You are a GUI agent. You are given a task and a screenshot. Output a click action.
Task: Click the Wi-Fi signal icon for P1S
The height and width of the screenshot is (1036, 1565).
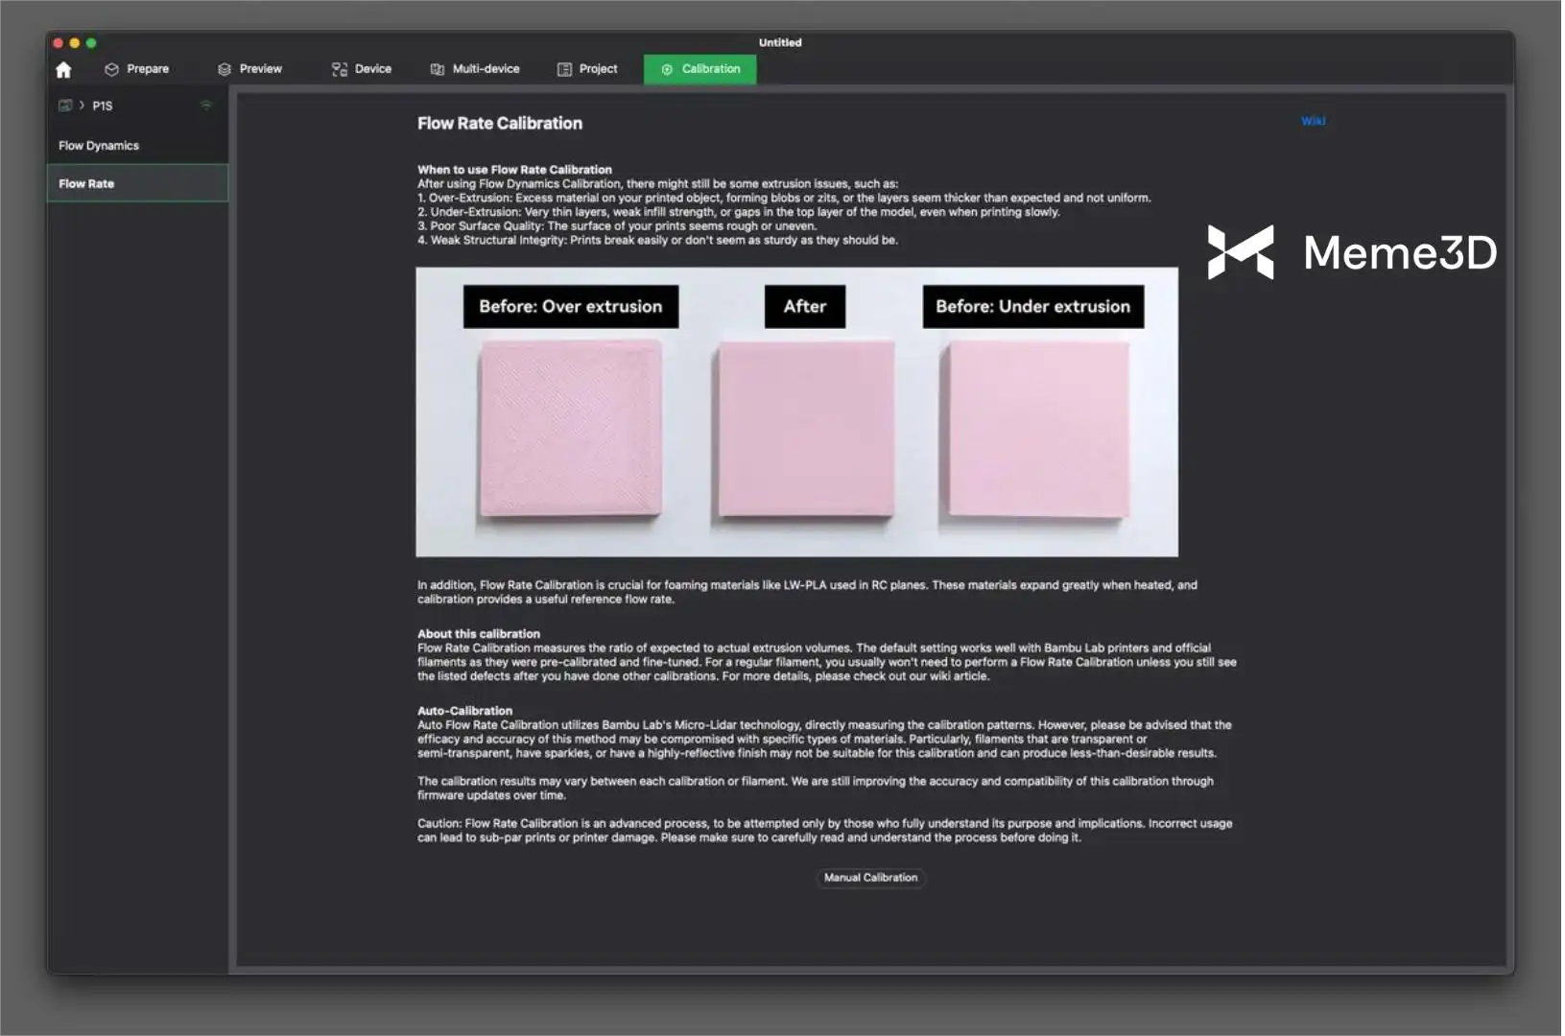tap(205, 106)
